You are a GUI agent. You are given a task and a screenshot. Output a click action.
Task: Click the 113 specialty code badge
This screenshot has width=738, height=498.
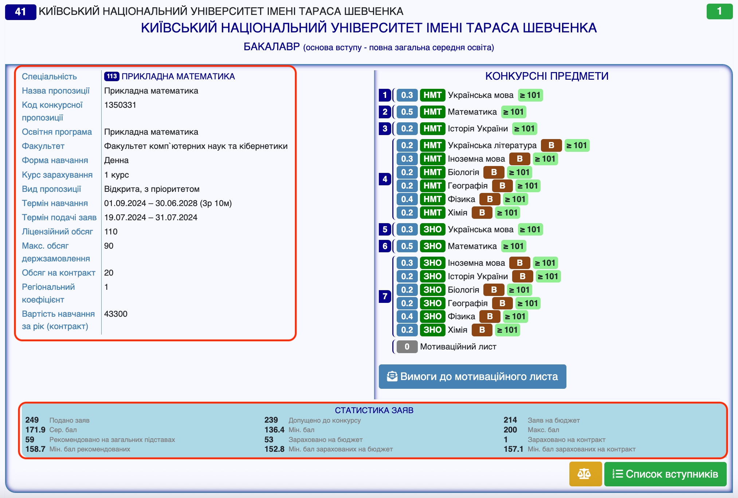[x=112, y=76]
